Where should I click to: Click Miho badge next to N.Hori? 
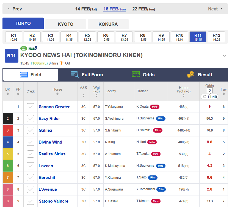(x=152, y=142)
